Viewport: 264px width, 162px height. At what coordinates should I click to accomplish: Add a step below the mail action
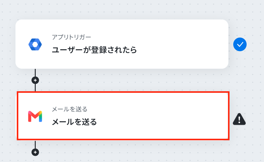coord(35,152)
